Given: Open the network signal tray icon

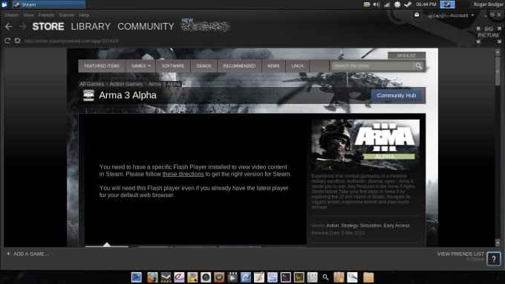Looking at the screenshot, I should [x=387, y=4].
